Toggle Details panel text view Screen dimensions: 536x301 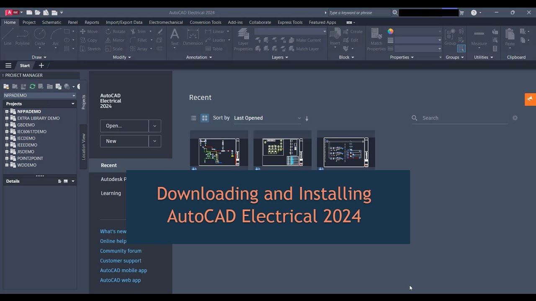click(59, 181)
